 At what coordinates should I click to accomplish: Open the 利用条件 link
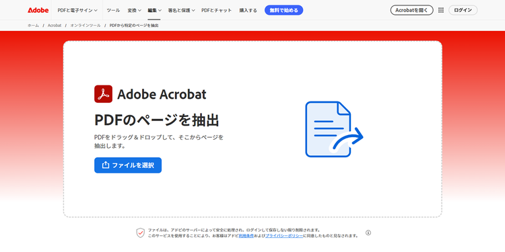pyautogui.click(x=246, y=236)
